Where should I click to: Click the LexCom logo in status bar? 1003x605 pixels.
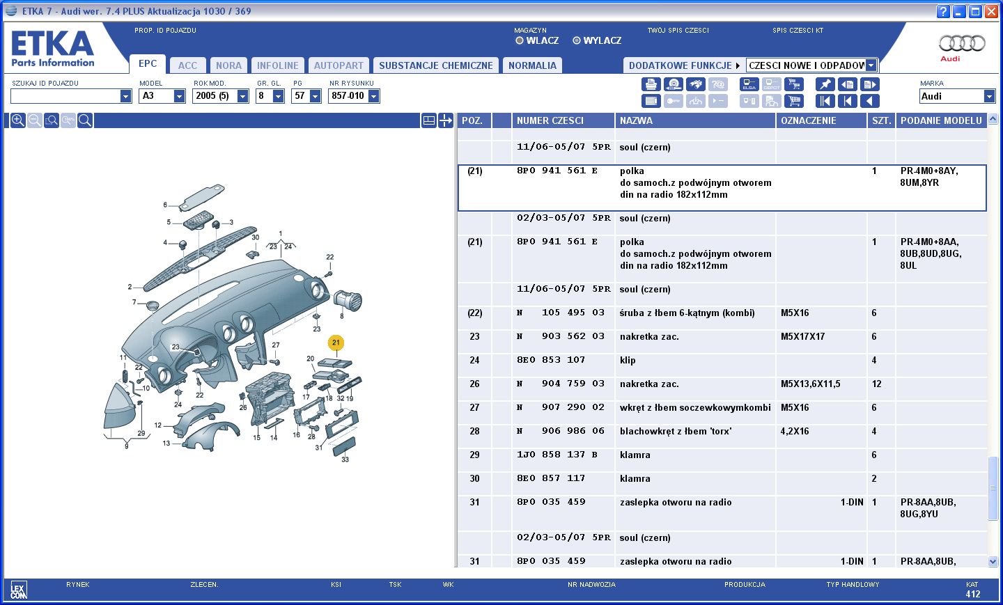19,590
